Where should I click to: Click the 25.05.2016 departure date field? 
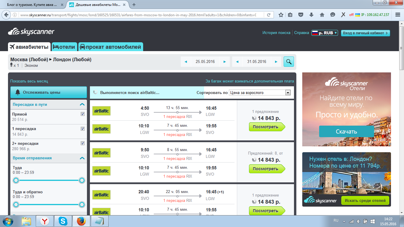(x=205, y=61)
